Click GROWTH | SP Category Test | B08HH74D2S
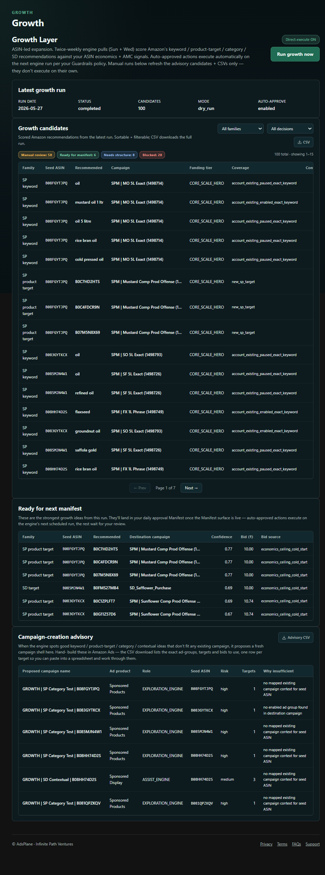Screen dimensions: 325x875 pos(62,756)
